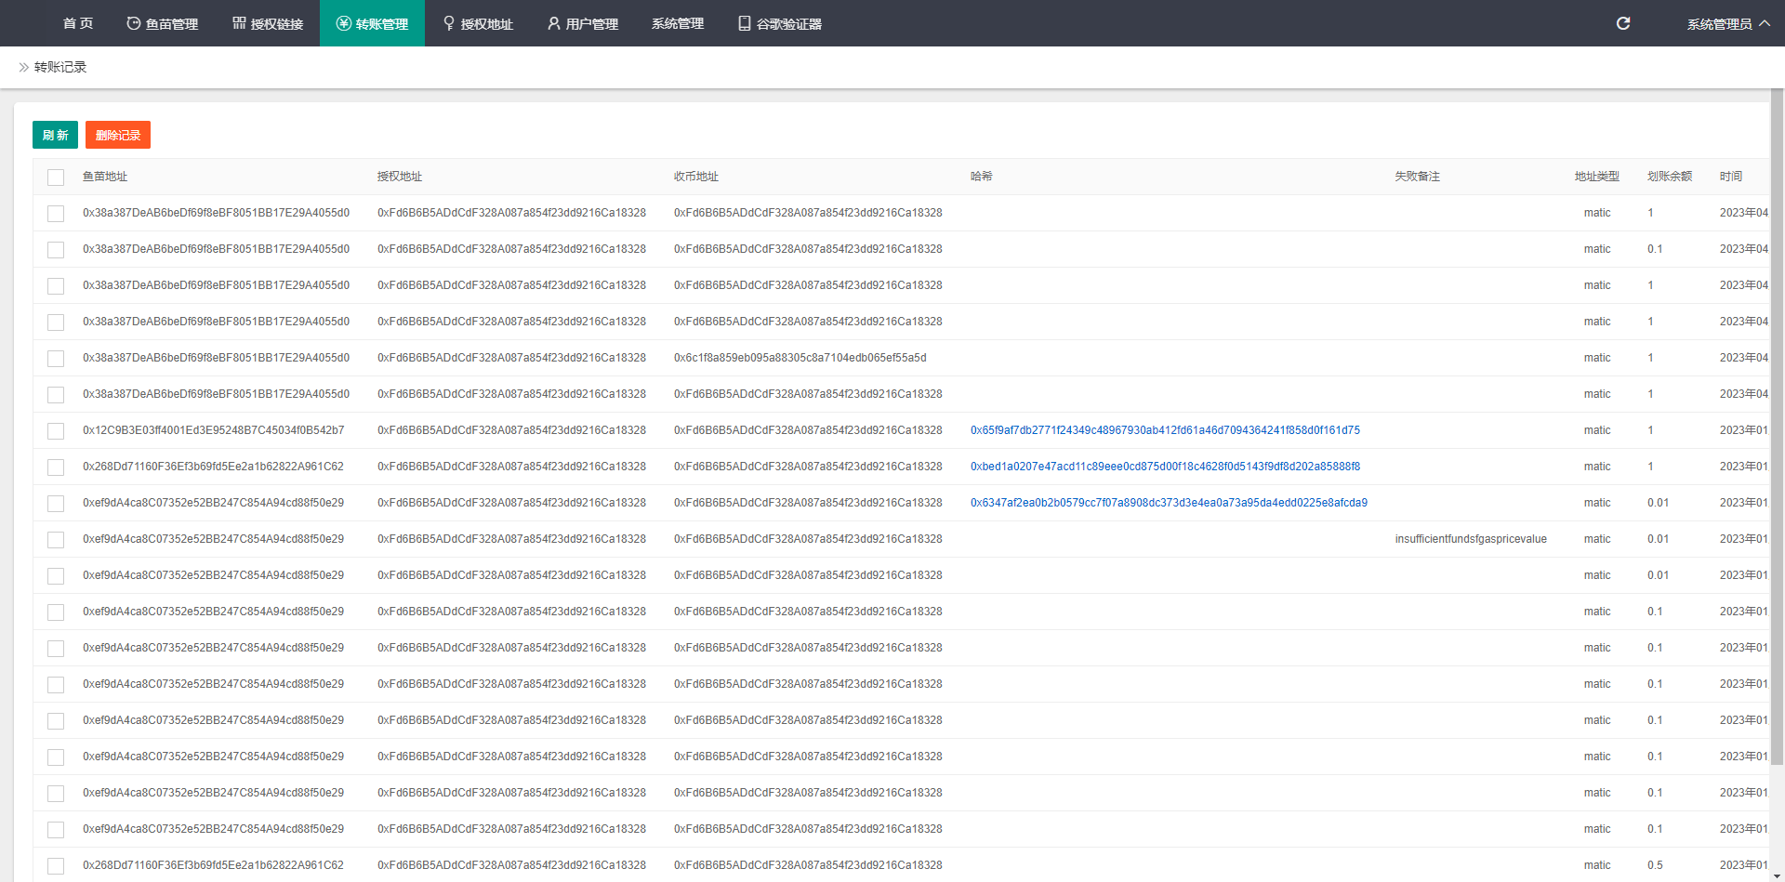Click the location pin icon for 授权地址

(449, 23)
